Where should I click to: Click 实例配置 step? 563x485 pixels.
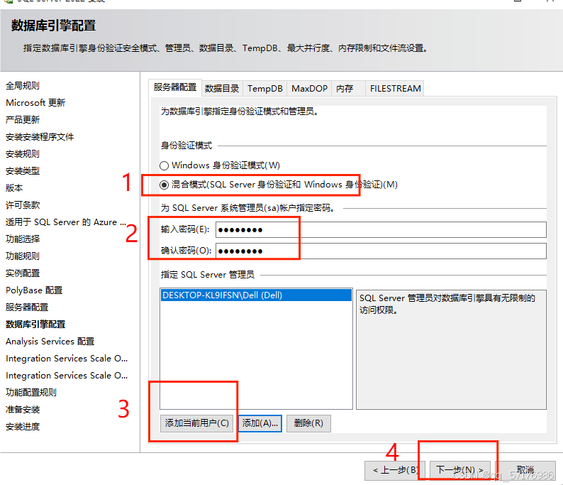point(23,273)
